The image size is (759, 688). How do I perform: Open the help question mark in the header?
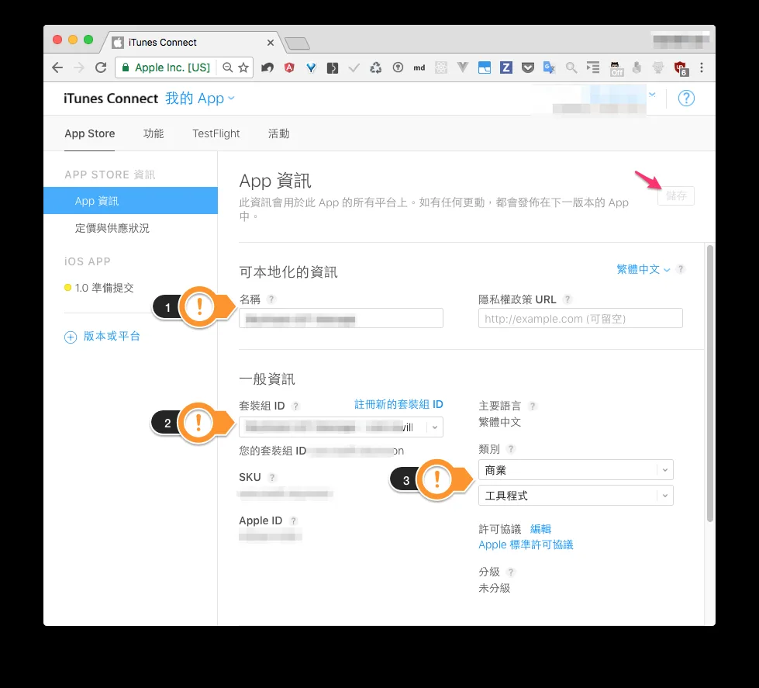click(686, 99)
